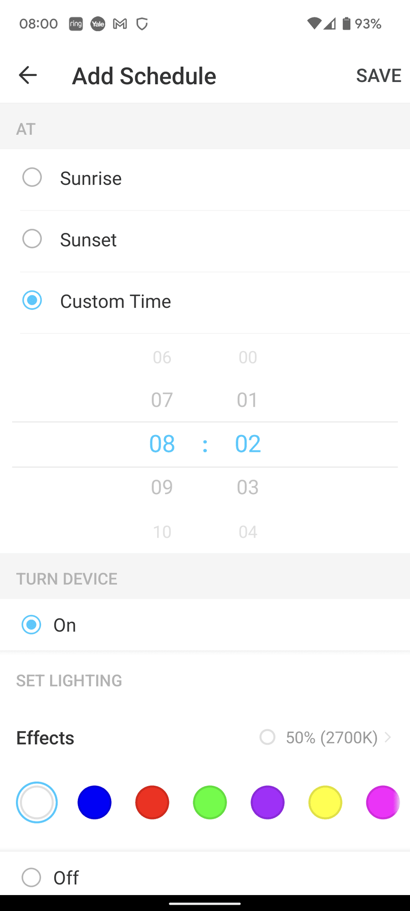The height and width of the screenshot is (911, 410).
Task: Tap the shield status icon
Action: [x=142, y=24]
